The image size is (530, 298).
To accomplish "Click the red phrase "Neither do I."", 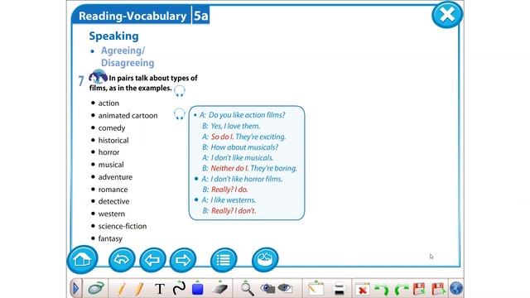I will click(x=229, y=168).
